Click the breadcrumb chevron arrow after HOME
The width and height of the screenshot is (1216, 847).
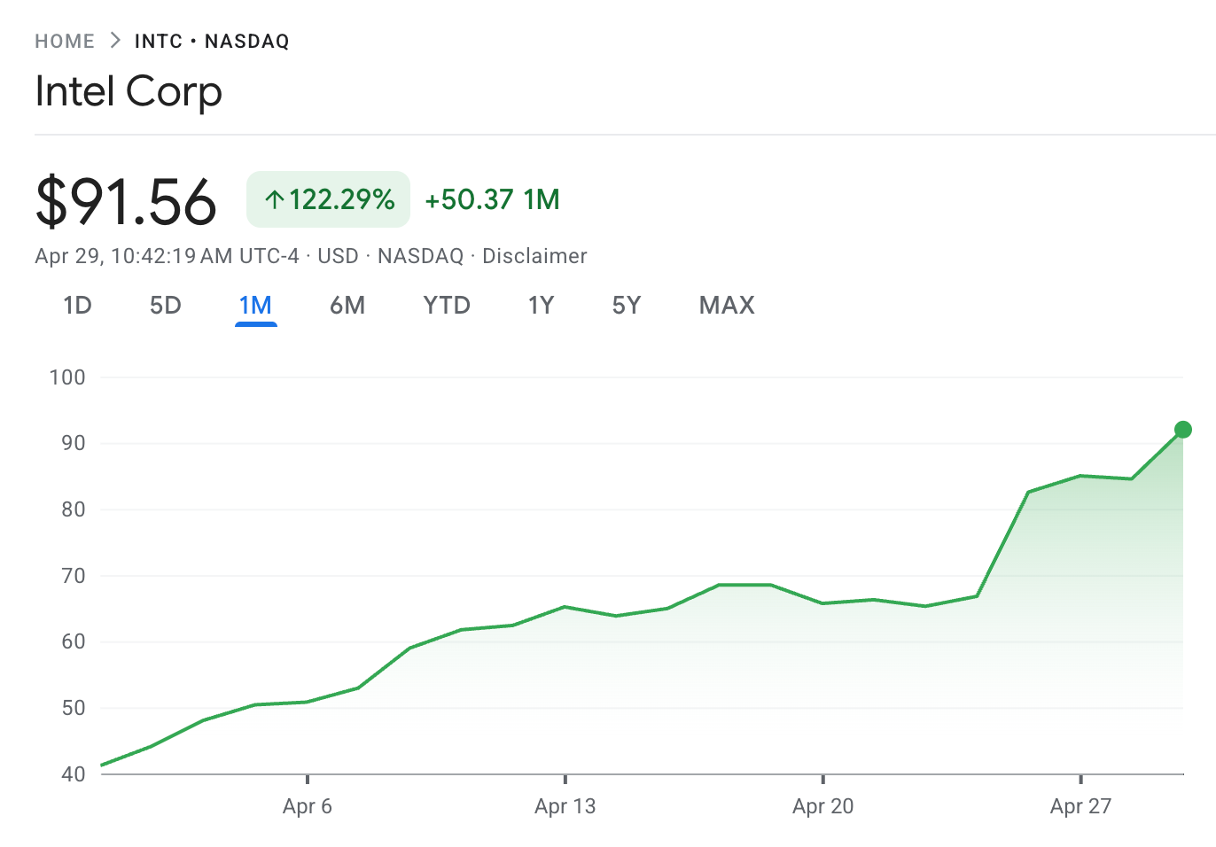(x=115, y=41)
